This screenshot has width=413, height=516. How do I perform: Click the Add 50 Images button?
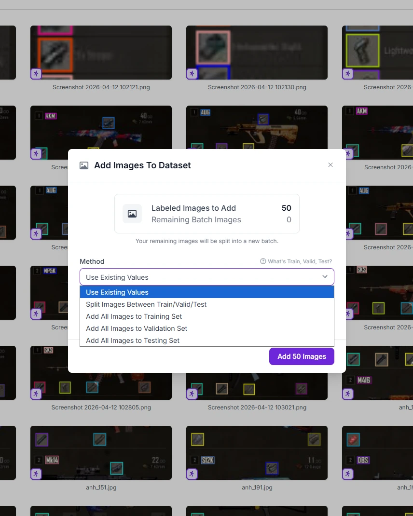(x=302, y=356)
